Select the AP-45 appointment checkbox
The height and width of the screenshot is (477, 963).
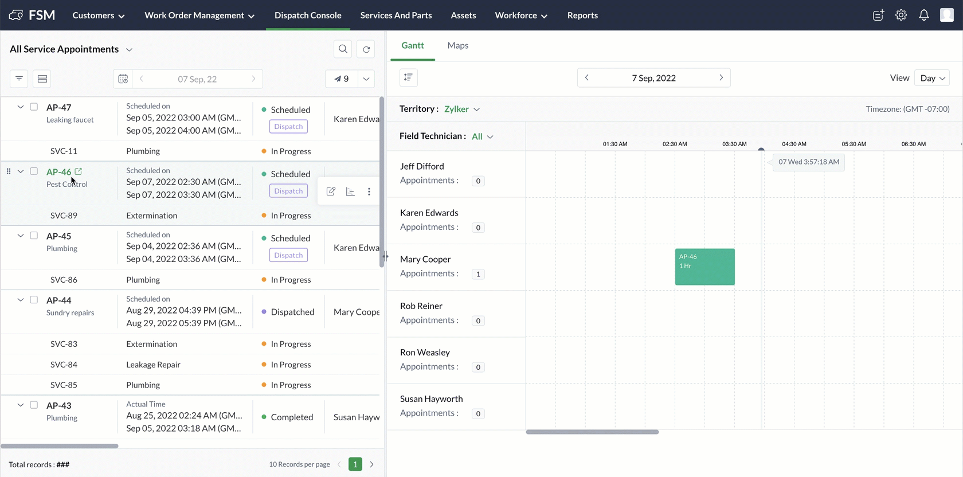click(34, 236)
